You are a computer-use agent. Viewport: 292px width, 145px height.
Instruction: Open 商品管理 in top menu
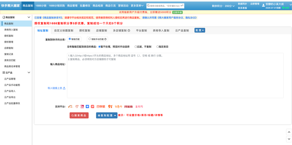coord(72,6)
